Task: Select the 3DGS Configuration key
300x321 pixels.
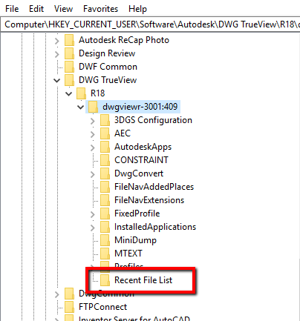Action: pos(153,120)
